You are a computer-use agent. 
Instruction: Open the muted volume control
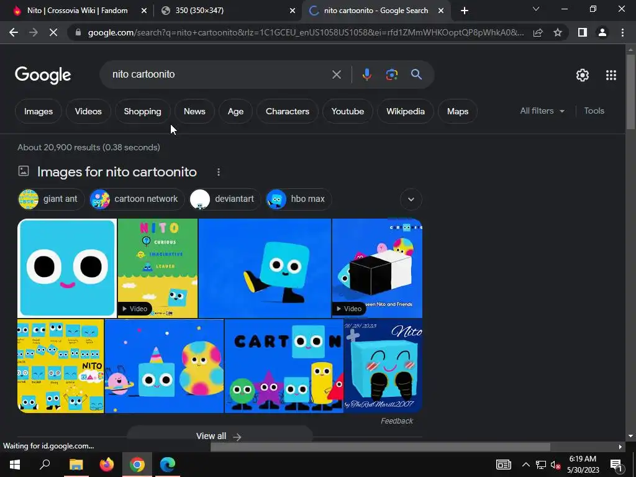coord(555,465)
